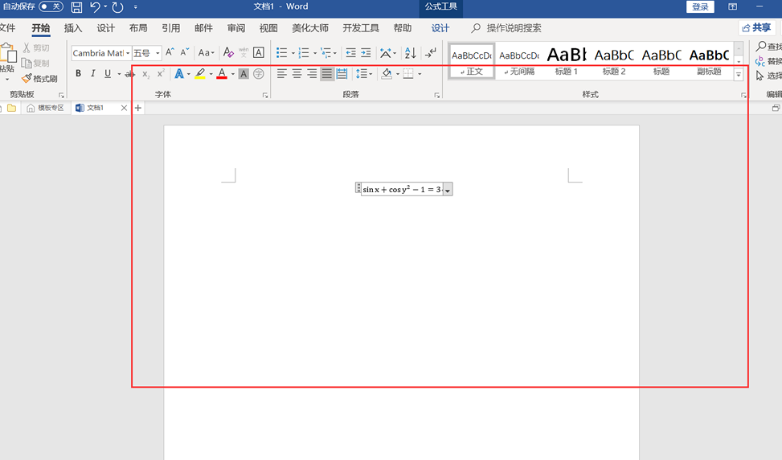This screenshot has height=460, width=782.
Task: Click the justify alignment icon
Action: tap(326, 74)
